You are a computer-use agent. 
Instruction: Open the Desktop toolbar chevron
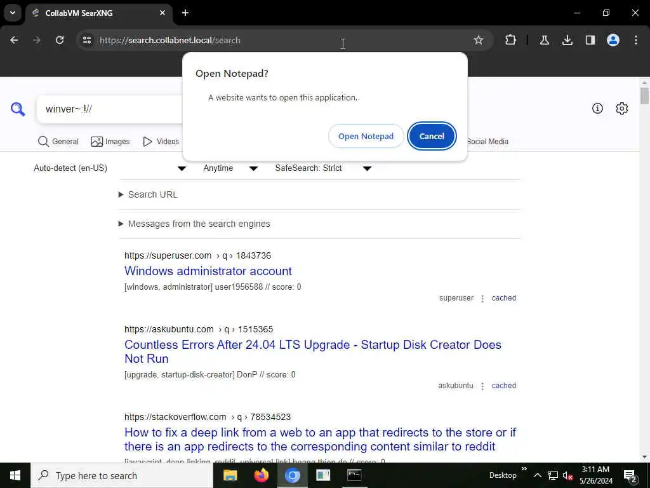pos(524,469)
